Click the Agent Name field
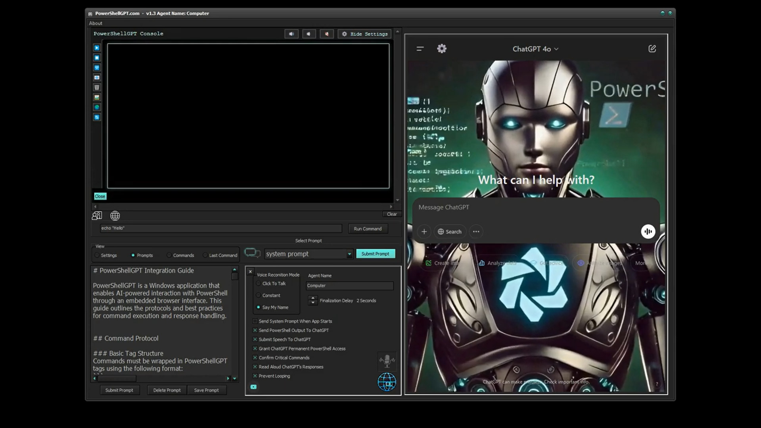761x428 pixels. pos(350,286)
